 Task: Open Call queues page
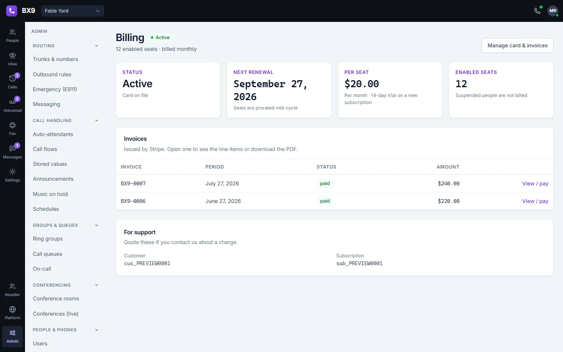[x=47, y=254]
